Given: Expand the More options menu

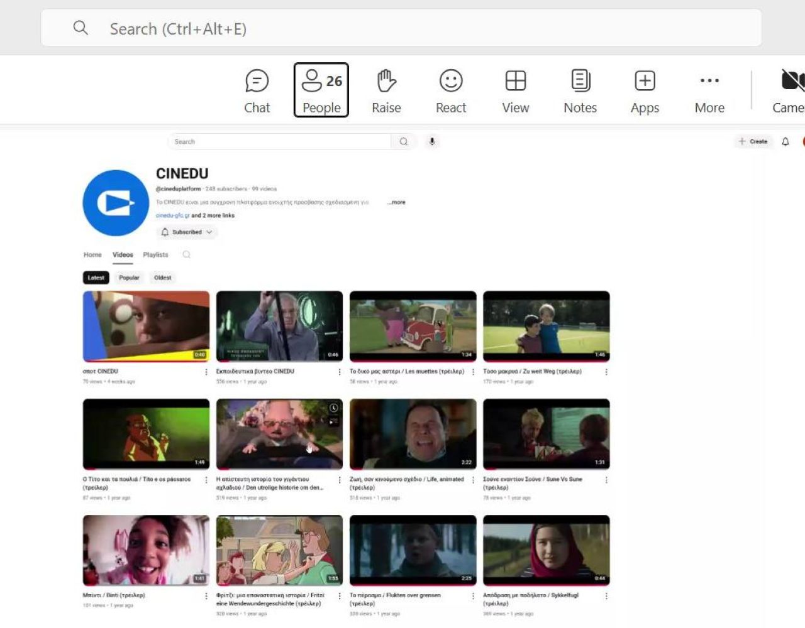Looking at the screenshot, I should pyautogui.click(x=709, y=91).
